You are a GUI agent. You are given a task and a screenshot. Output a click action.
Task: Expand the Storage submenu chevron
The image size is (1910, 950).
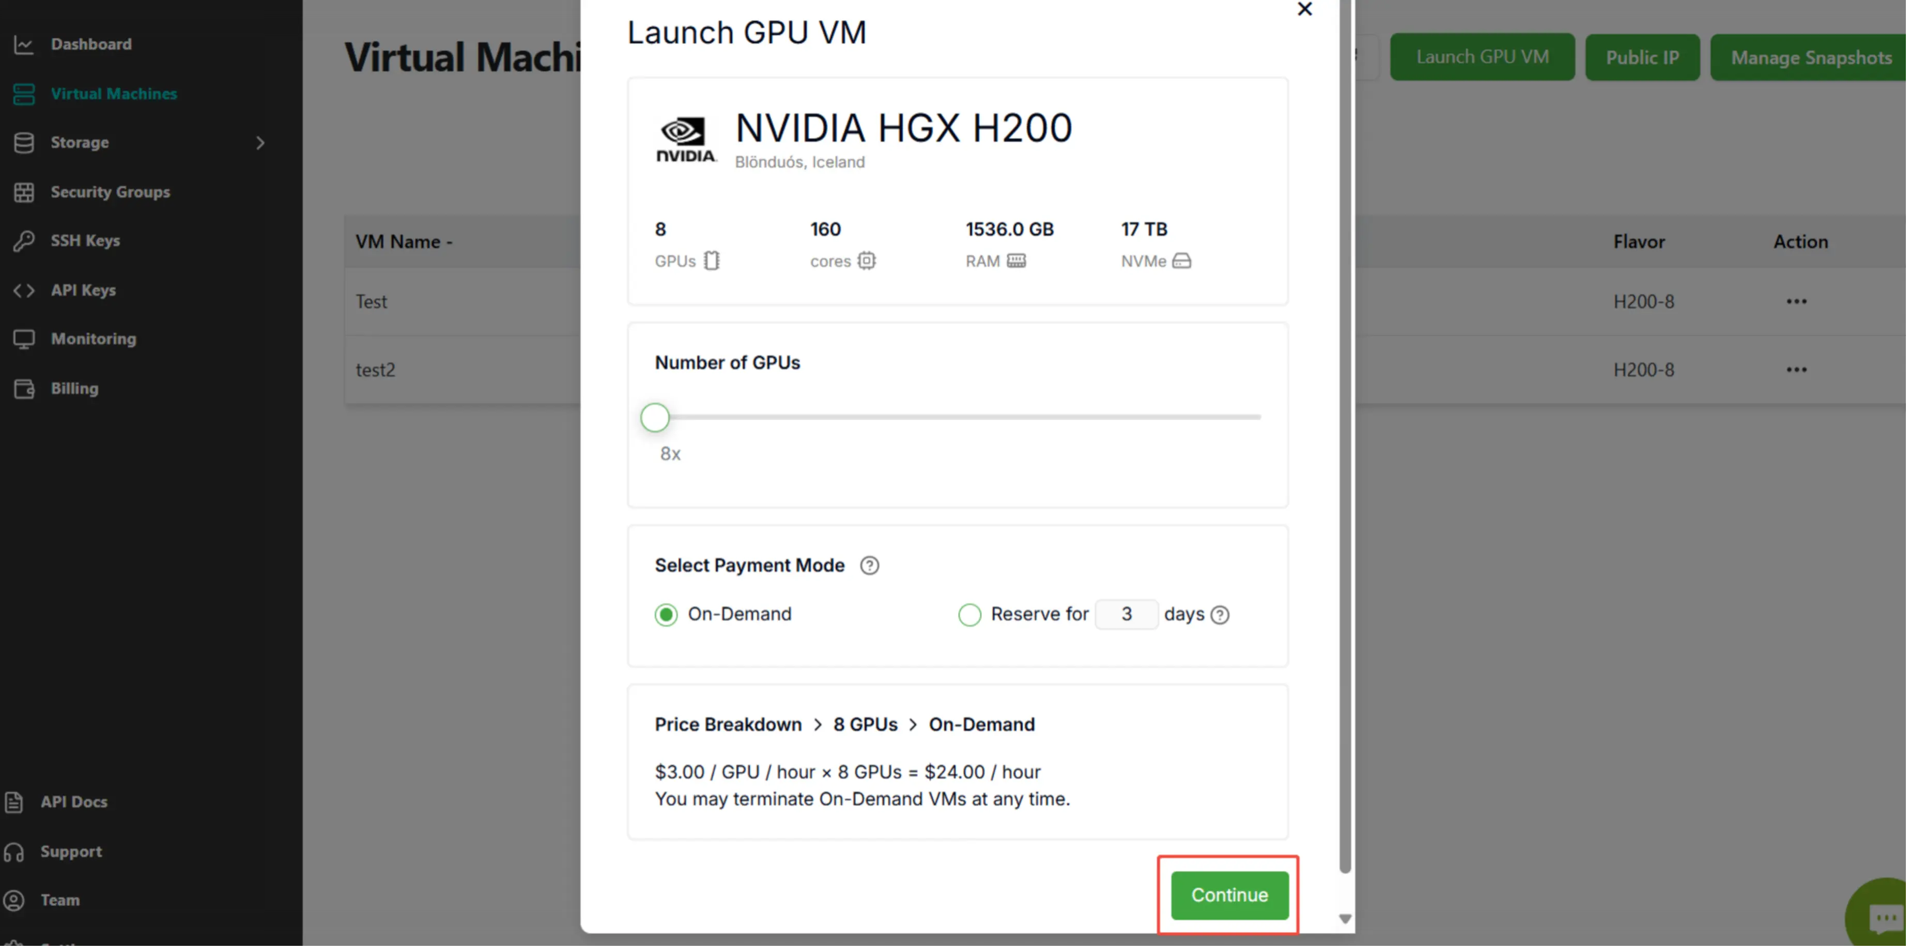point(260,143)
